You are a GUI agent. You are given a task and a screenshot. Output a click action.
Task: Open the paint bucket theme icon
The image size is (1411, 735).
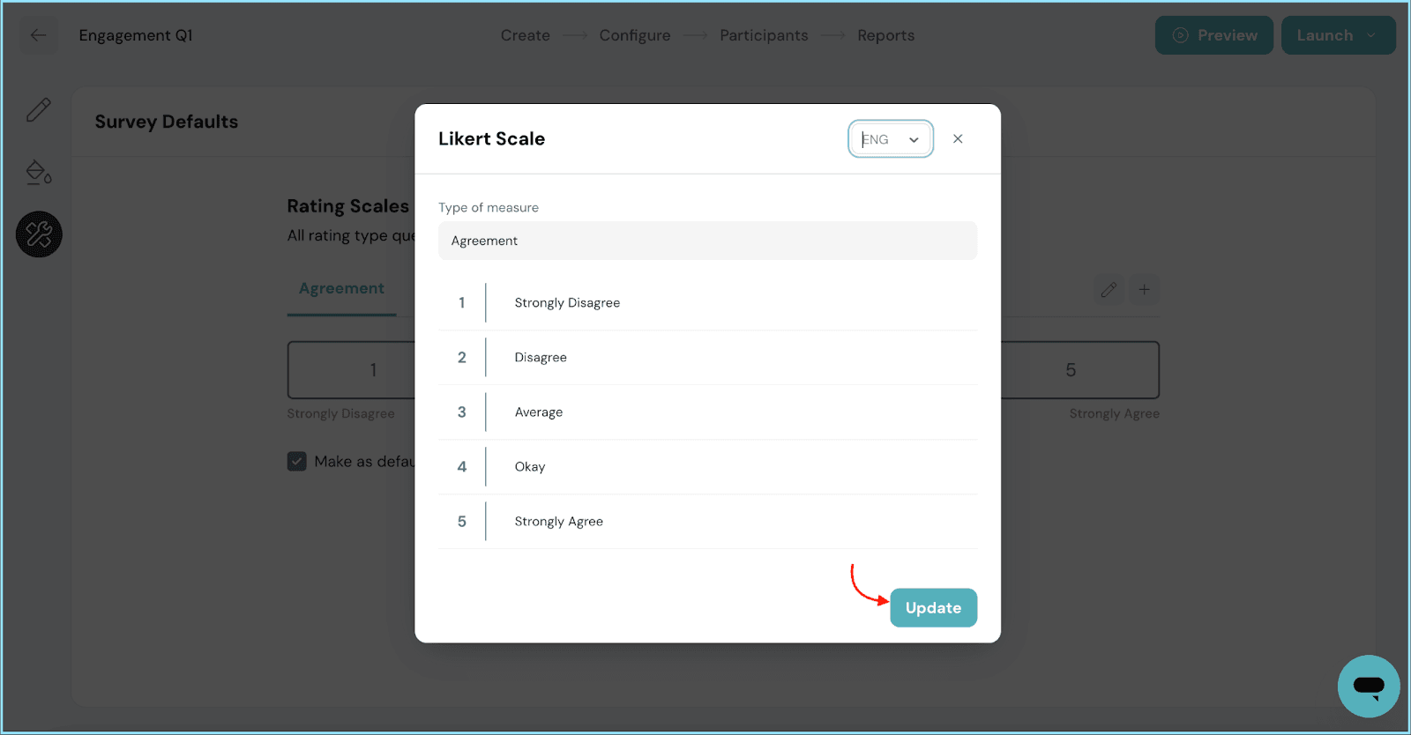pos(39,173)
